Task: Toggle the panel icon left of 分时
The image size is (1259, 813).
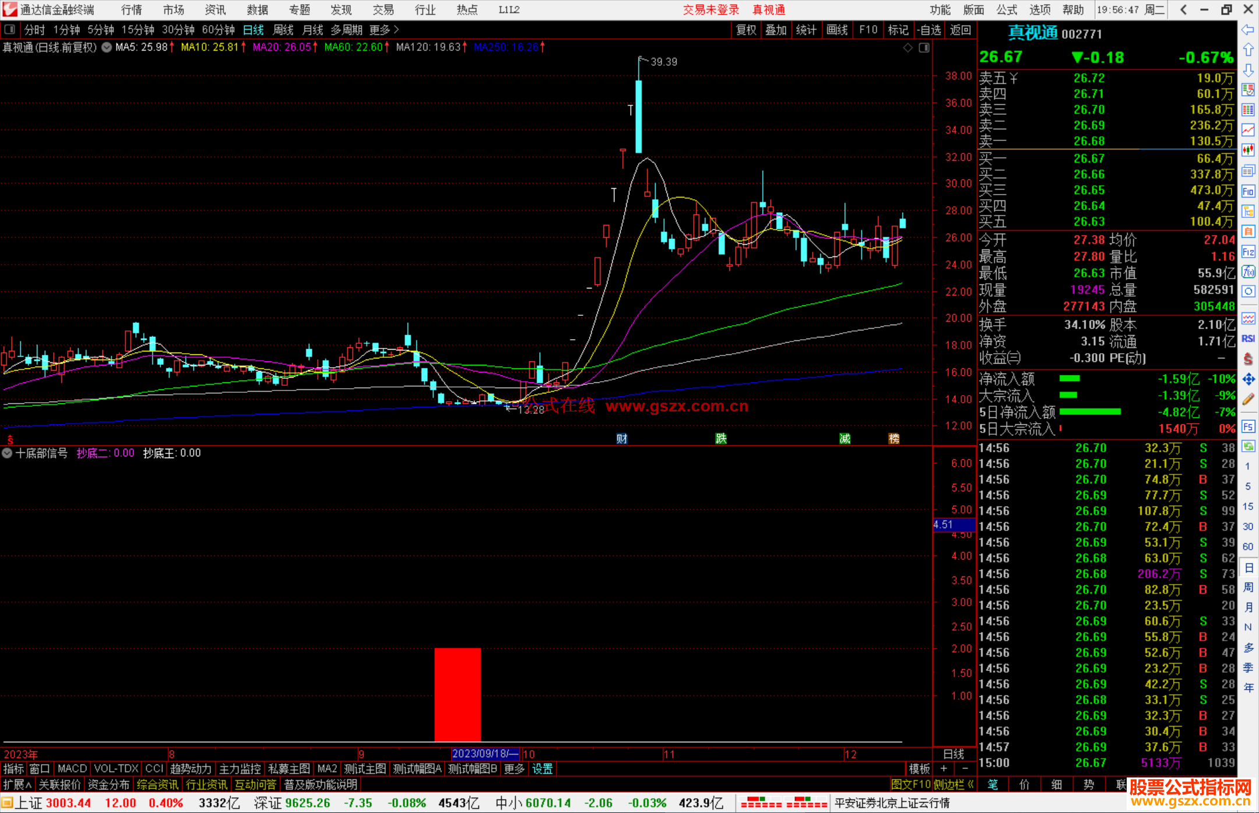Action: point(10,30)
